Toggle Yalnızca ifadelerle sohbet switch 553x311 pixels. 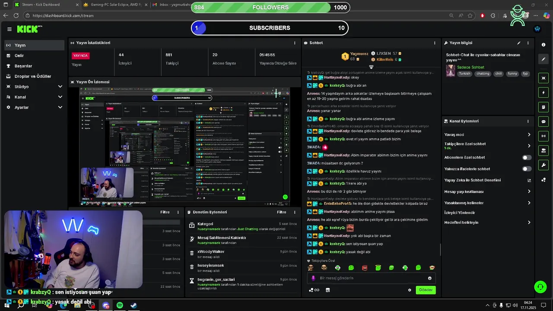pos(527,169)
